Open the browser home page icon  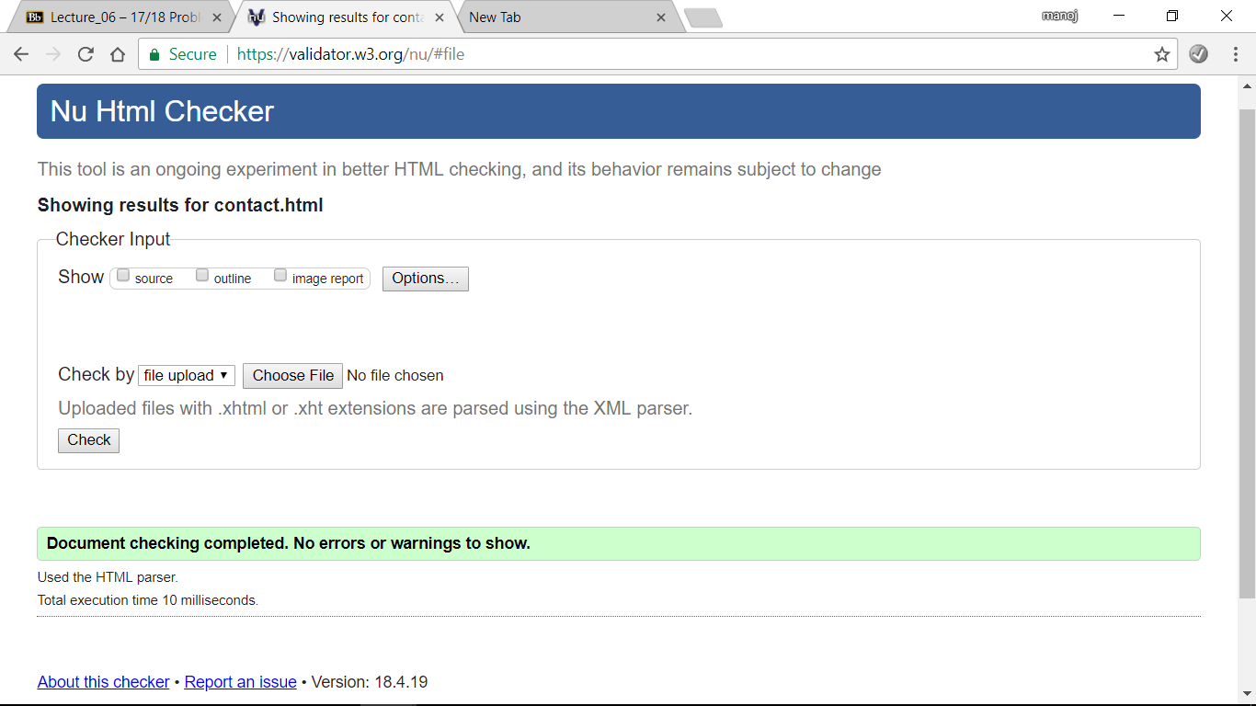coord(117,54)
